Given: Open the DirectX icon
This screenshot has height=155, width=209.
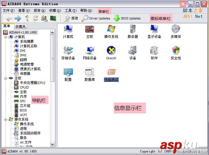Looking at the screenshot, I should pyautogui.click(x=111, y=53).
